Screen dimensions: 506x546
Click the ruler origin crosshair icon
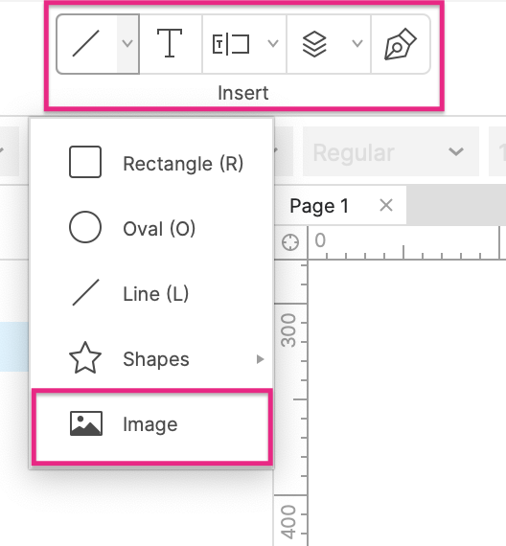coord(290,242)
